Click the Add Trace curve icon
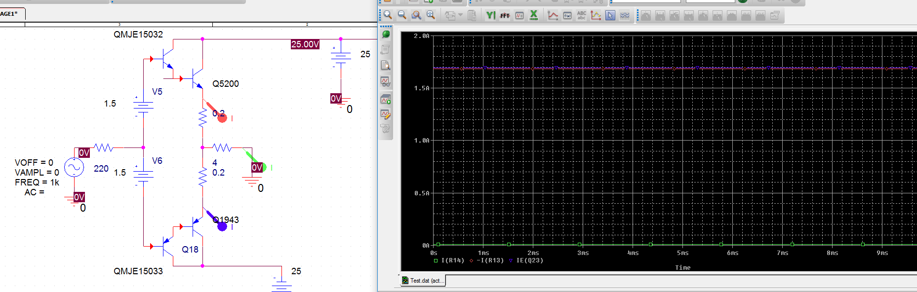The width and height of the screenshot is (917, 292). 553,15
